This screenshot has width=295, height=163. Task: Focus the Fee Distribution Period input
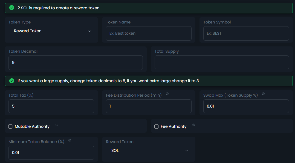click(149, 106)
